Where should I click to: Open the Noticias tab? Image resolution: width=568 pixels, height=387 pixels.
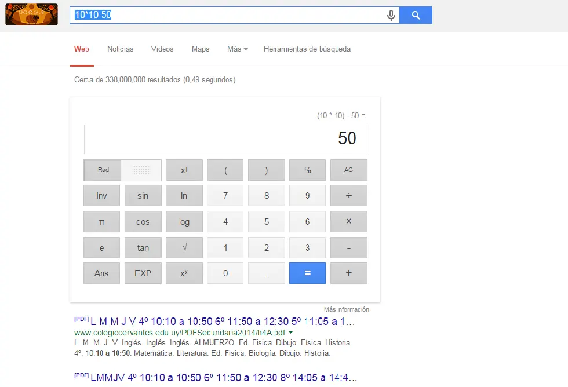point(121,49)
